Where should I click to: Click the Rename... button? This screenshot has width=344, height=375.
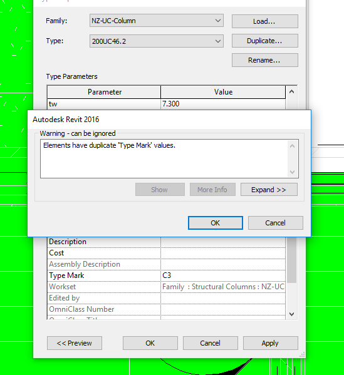(x=265, y=60)
